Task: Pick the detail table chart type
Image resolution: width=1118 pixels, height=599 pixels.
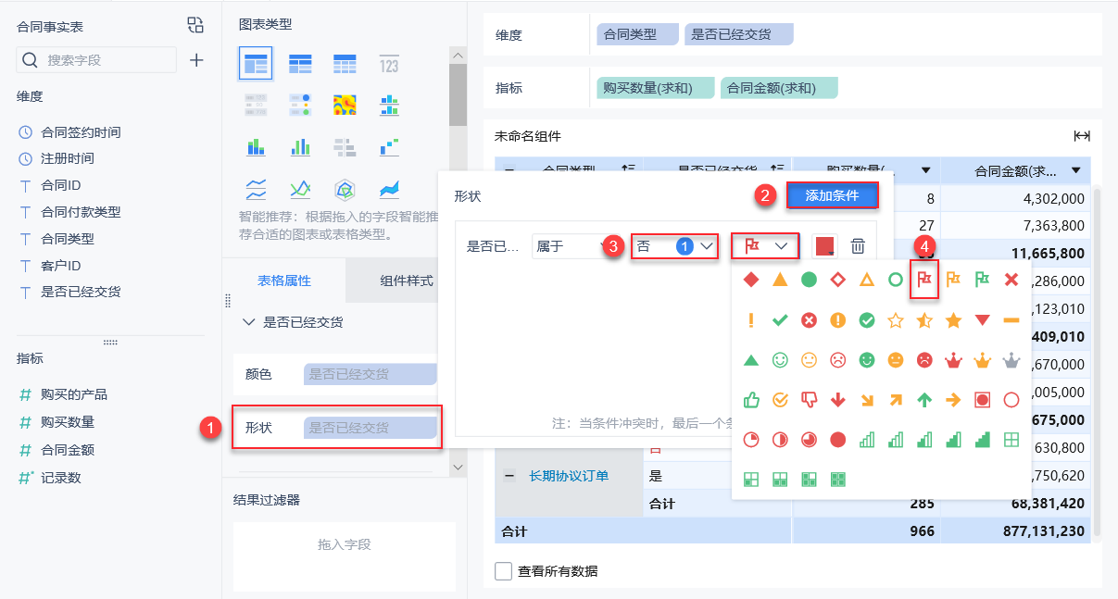Action: point(345,64)
